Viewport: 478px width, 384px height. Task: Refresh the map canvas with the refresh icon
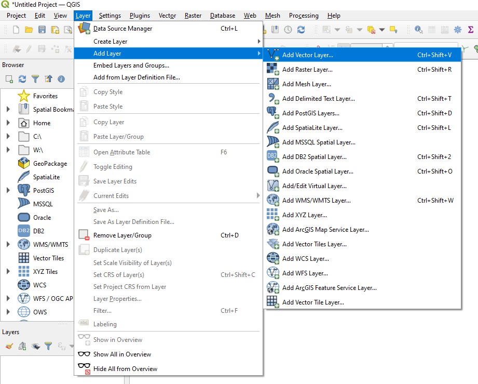[x=301, y=30]
